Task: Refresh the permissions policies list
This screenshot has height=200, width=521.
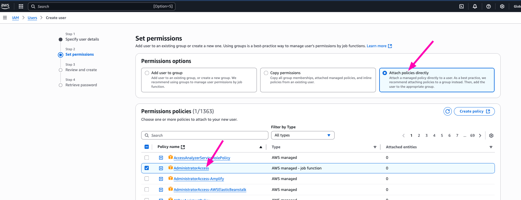Action: click(448, 111)
